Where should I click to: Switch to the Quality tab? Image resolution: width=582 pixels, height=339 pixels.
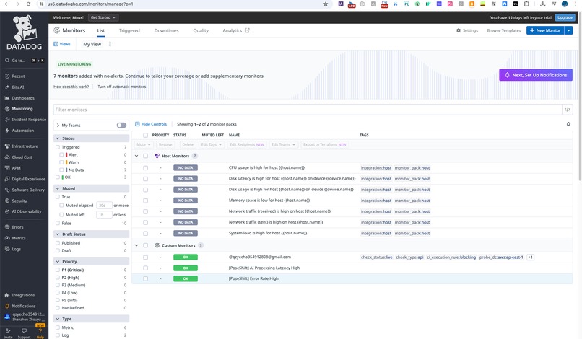pyautogui.click(x=201, y=31)
